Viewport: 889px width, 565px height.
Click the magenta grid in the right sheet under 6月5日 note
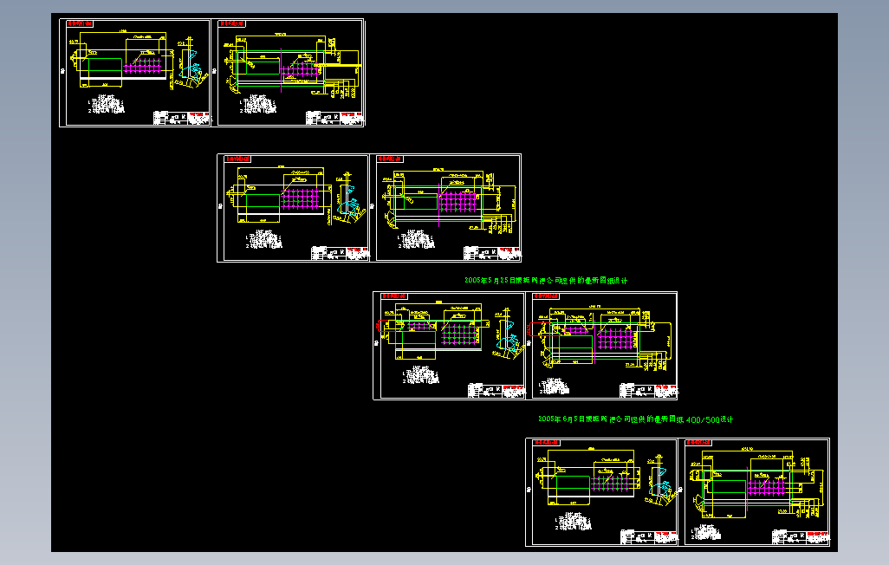[x=769, y=487]
